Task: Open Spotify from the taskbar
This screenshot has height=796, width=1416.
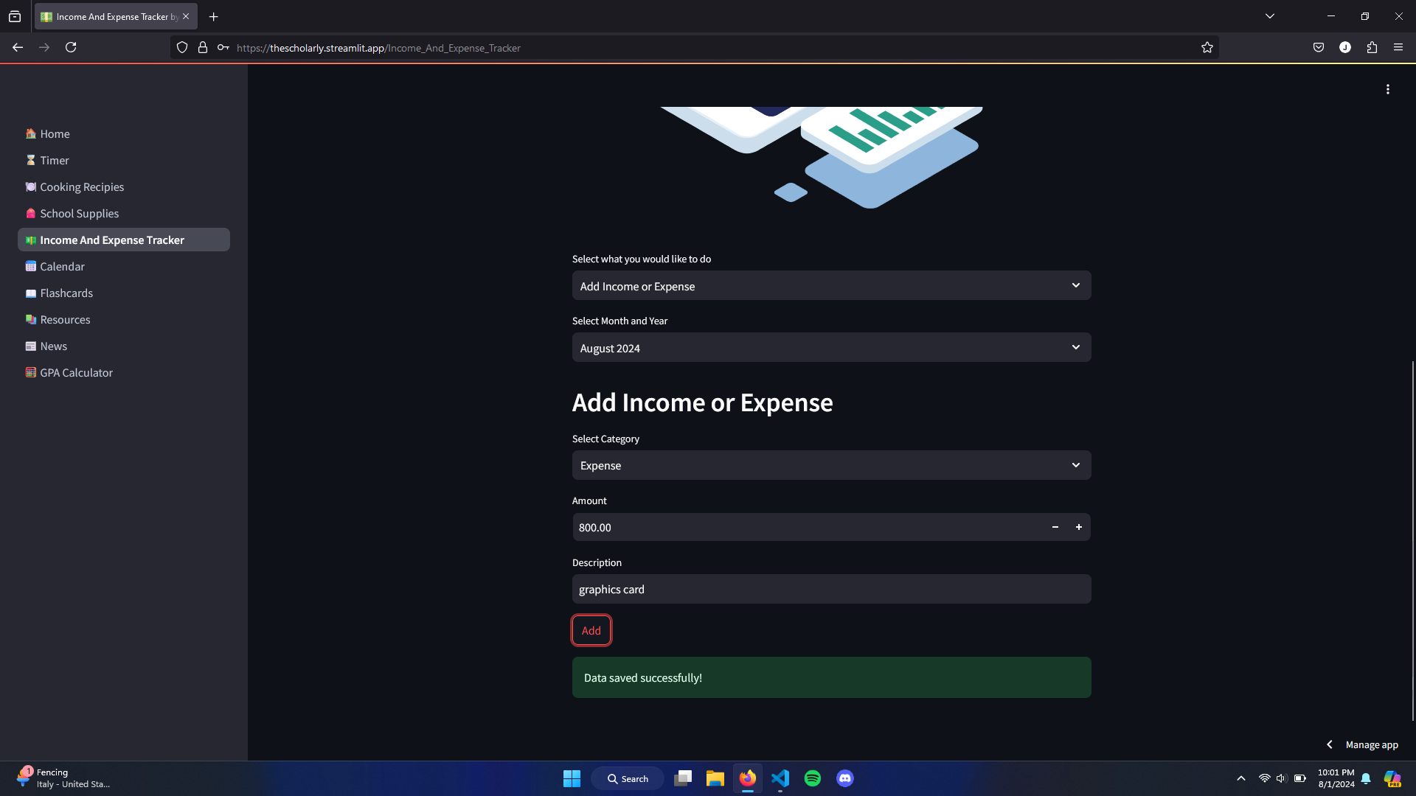Action: click(x=812, y=778)
